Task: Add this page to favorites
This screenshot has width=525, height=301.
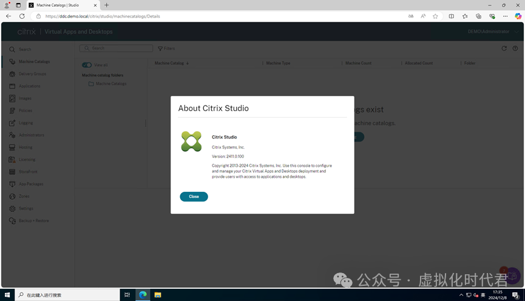Action: [435, 16]
